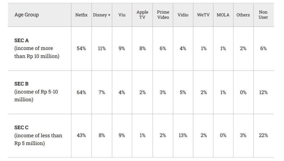The height and width of the screenshot is (161, 284).
Task: Click the 54% Netfix cell for SEC A
Action: click(x=81, y=48)
